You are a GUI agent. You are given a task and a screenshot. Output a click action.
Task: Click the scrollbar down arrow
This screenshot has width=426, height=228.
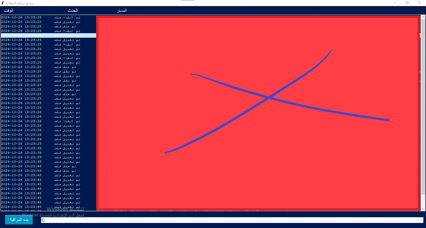423,209
